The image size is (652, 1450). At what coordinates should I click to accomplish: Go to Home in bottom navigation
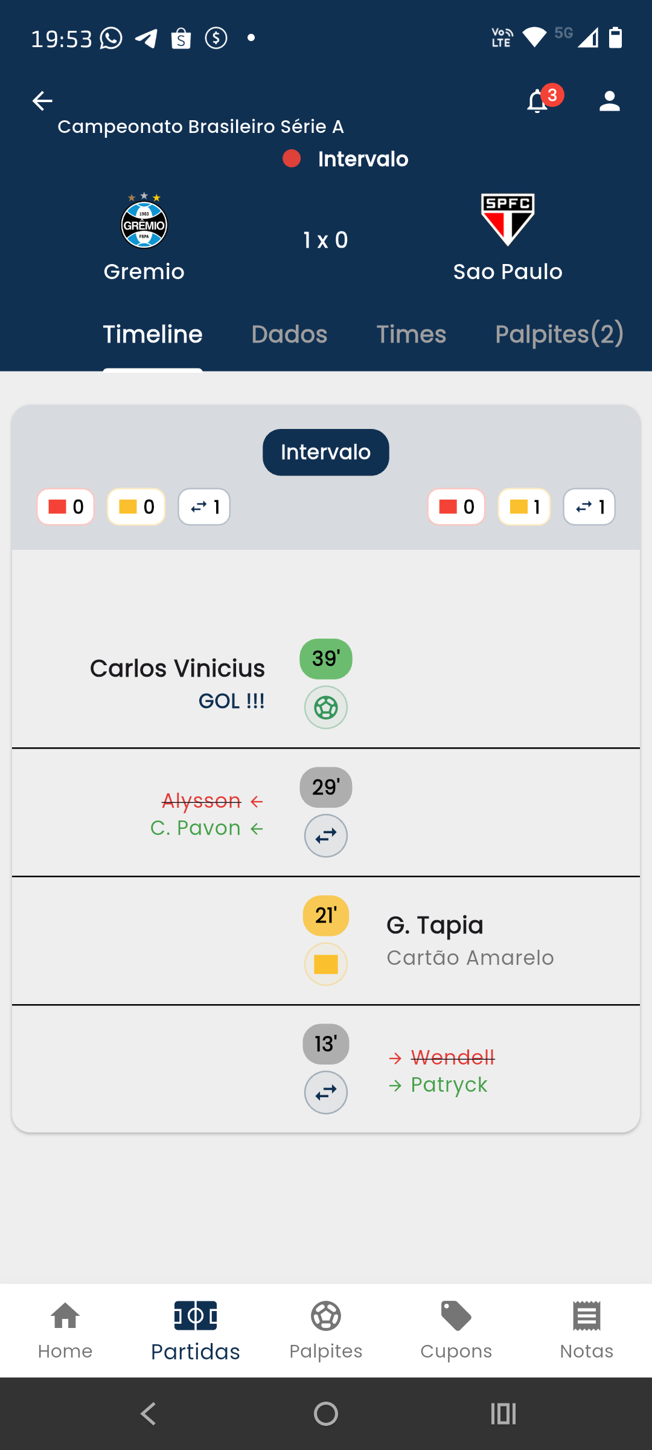[65, 1330]
